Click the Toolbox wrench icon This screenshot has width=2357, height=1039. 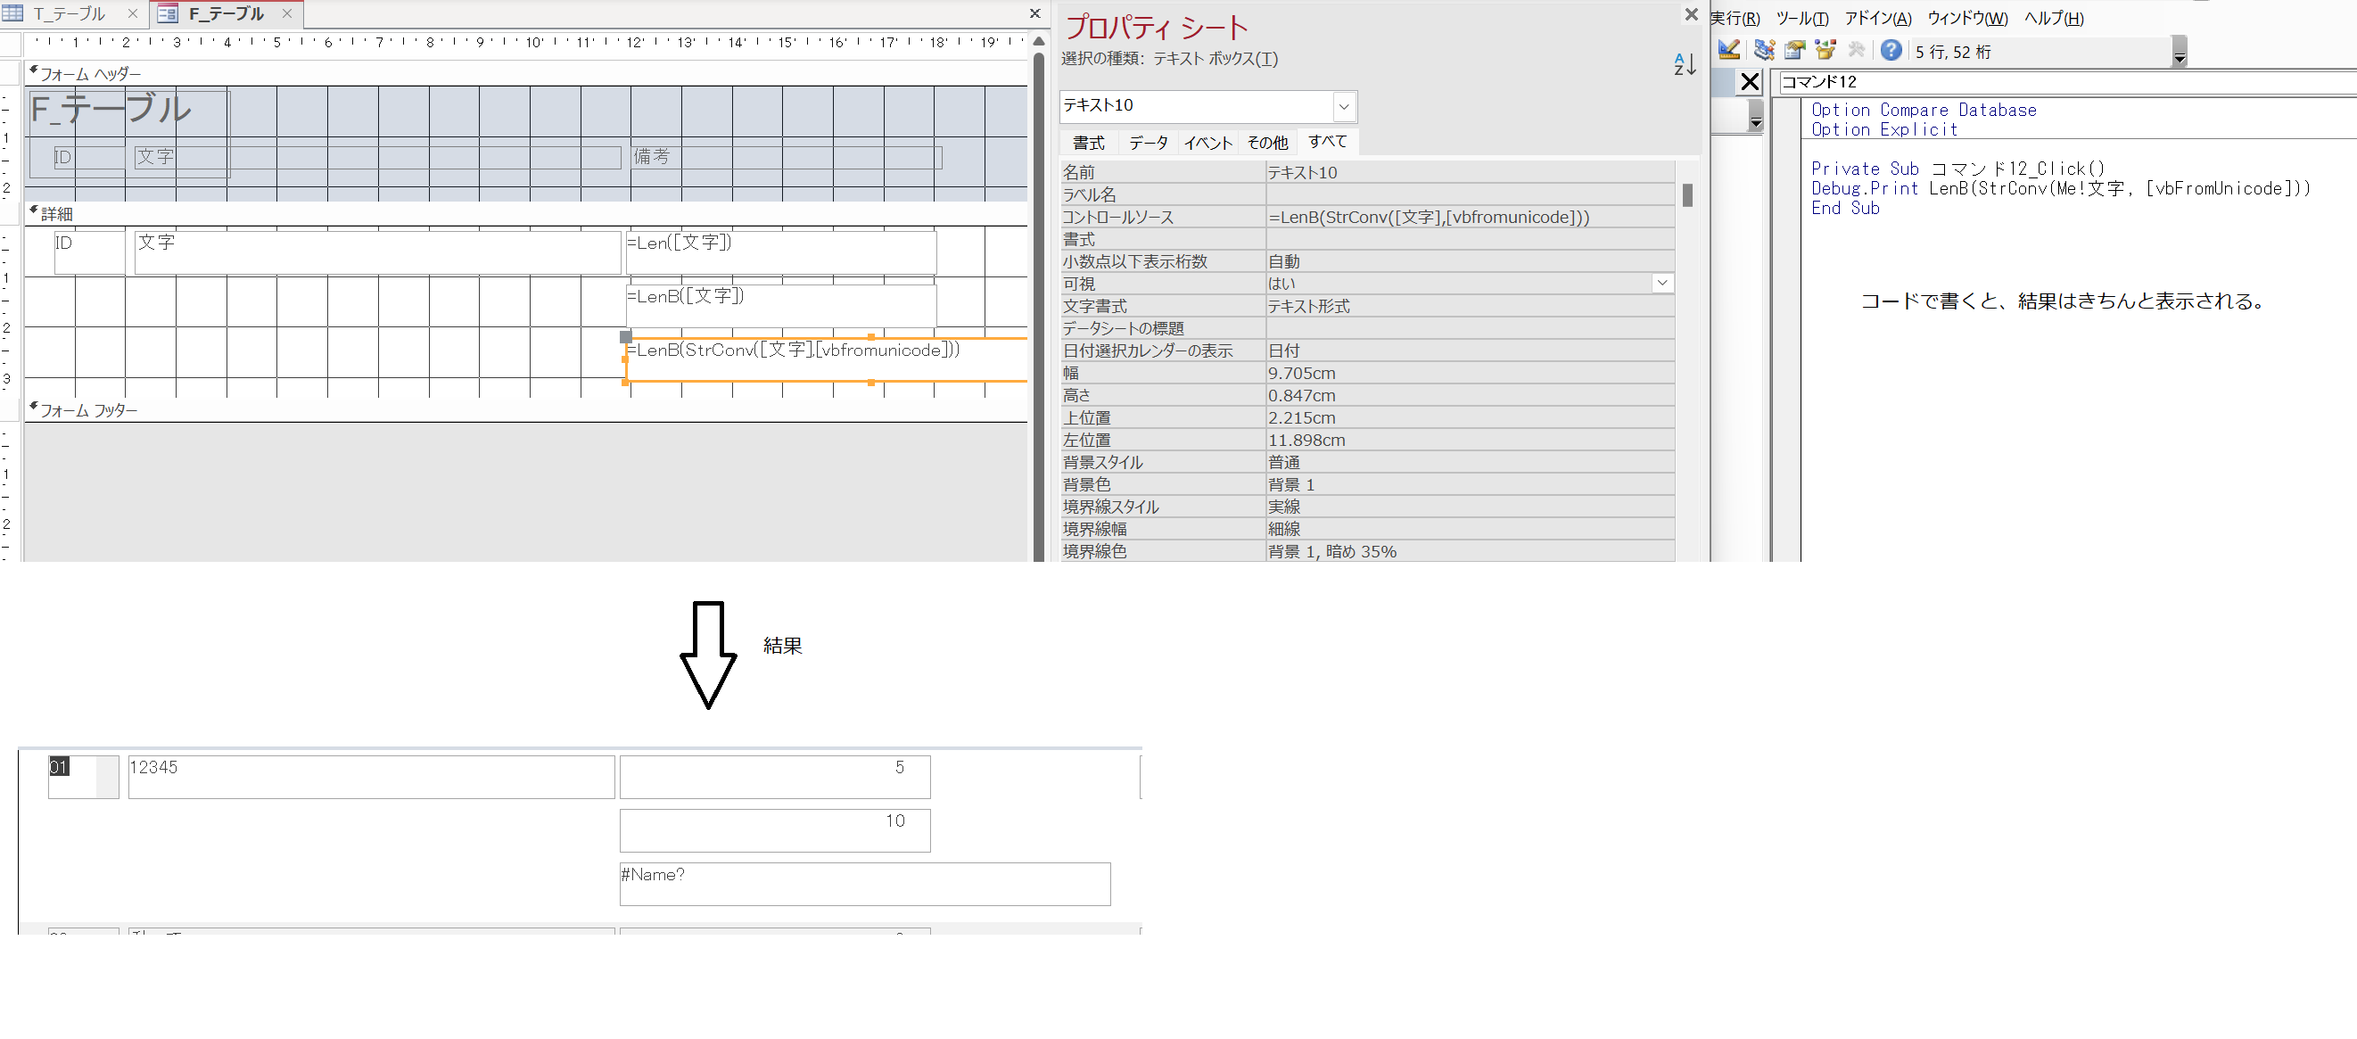(1857, 50)
